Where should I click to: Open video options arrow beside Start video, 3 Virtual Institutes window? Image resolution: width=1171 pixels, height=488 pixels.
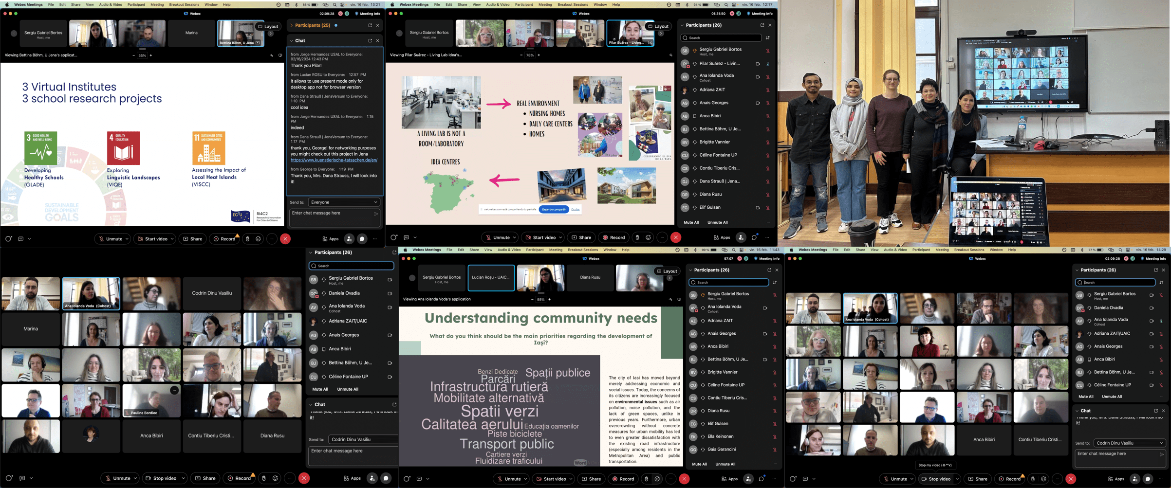pyautogui.click(x=172, y=239)
